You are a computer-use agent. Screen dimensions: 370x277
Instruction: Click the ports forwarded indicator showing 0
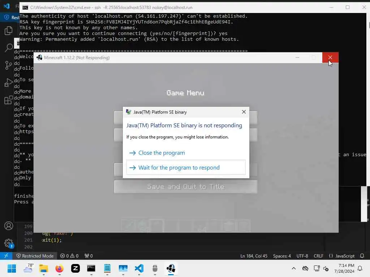pos(89,256)
